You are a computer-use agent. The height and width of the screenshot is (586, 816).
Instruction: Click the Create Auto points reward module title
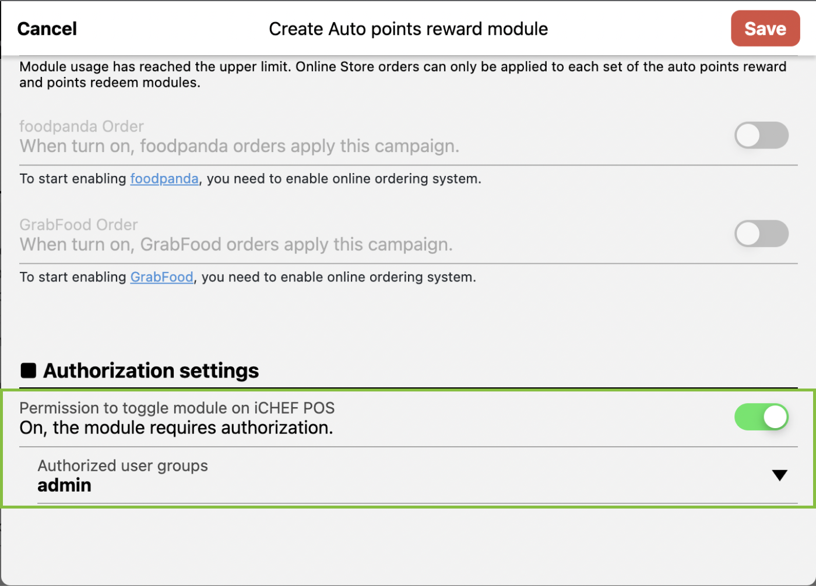point(408,29)
